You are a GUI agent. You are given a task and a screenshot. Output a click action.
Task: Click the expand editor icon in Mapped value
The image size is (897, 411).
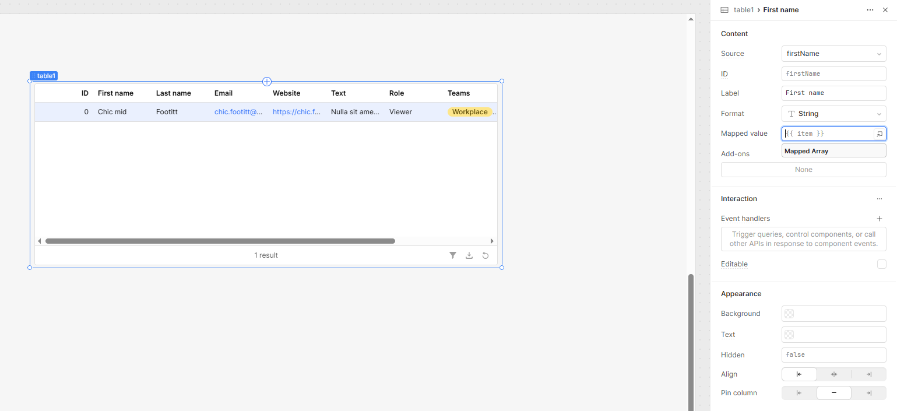coord(880,134)
